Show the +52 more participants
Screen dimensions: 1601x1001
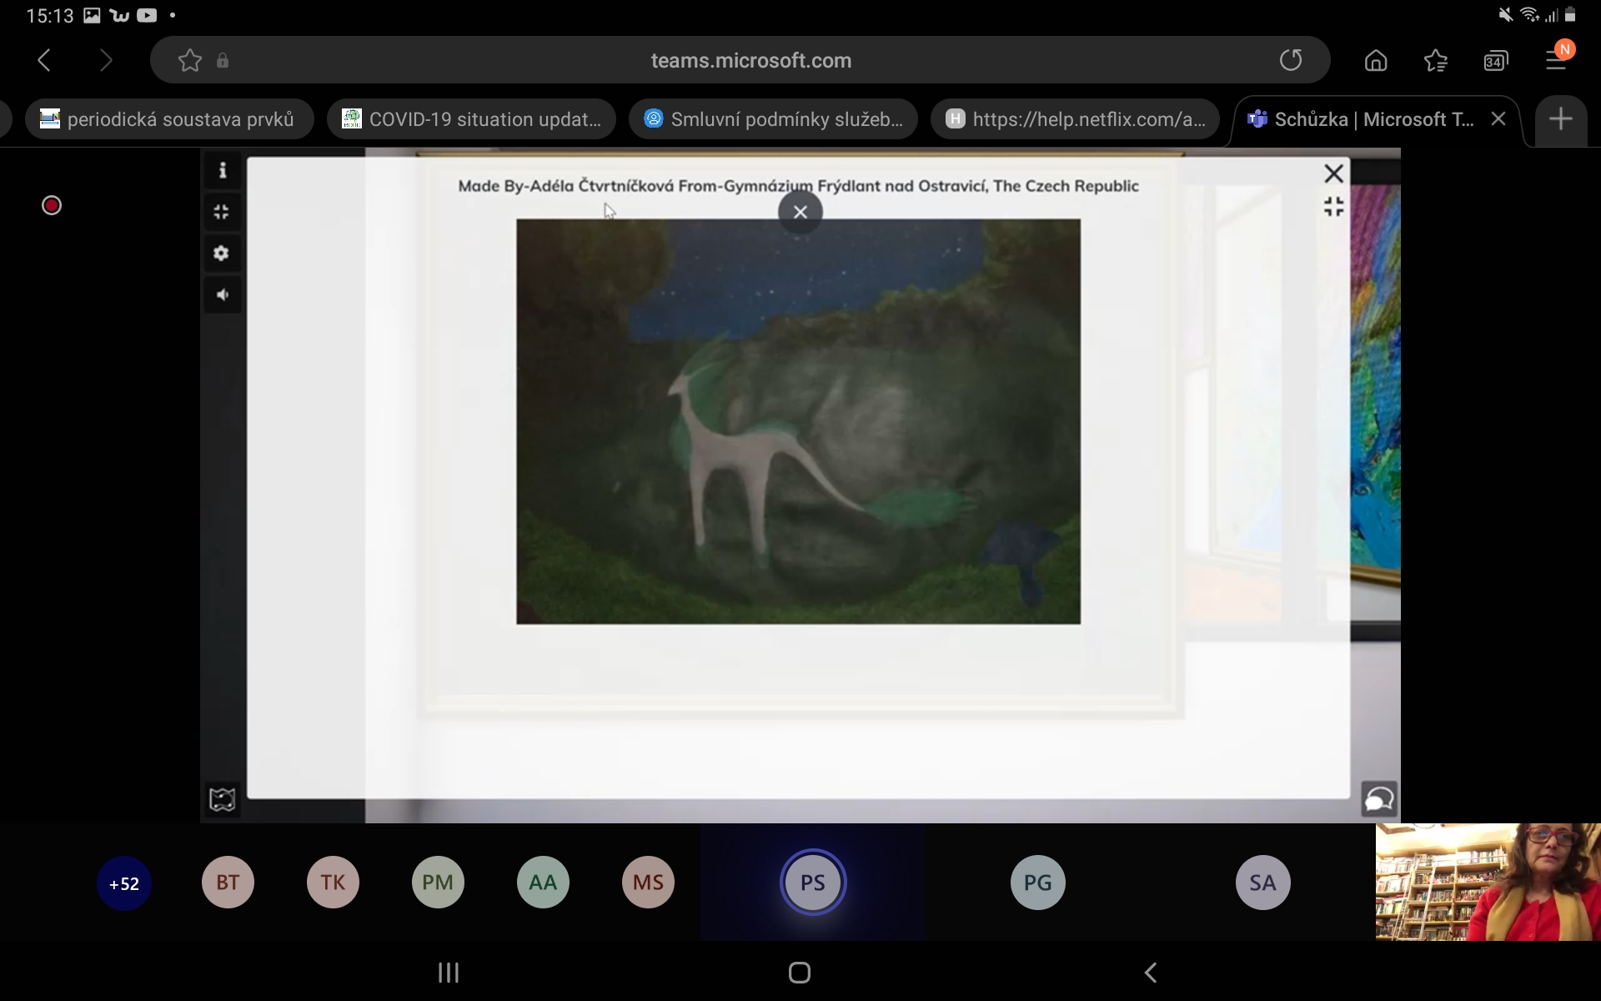point(124,883)
